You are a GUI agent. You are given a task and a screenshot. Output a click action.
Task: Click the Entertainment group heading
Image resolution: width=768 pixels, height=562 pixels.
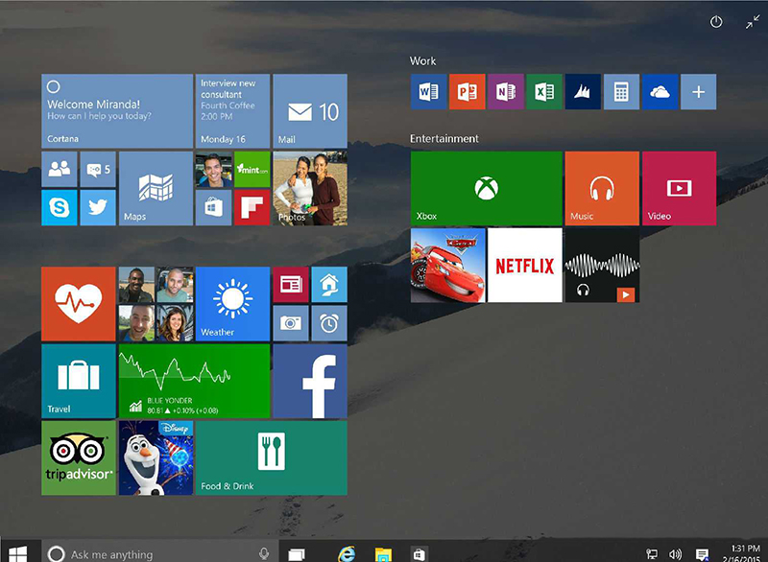pyautogui.click(x=444, y=138)
